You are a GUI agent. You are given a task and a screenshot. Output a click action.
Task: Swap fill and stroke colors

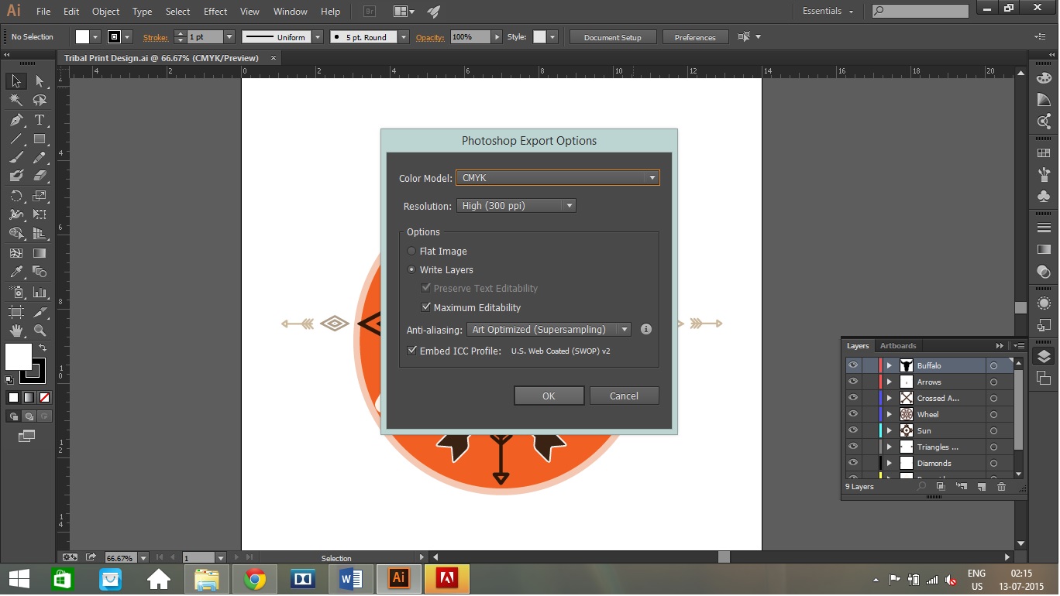43,348
